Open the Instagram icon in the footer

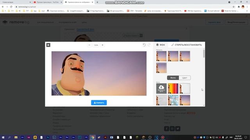(x=172, y=129)
